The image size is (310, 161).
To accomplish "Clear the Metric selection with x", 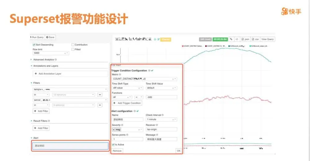I will pos(173,79).
